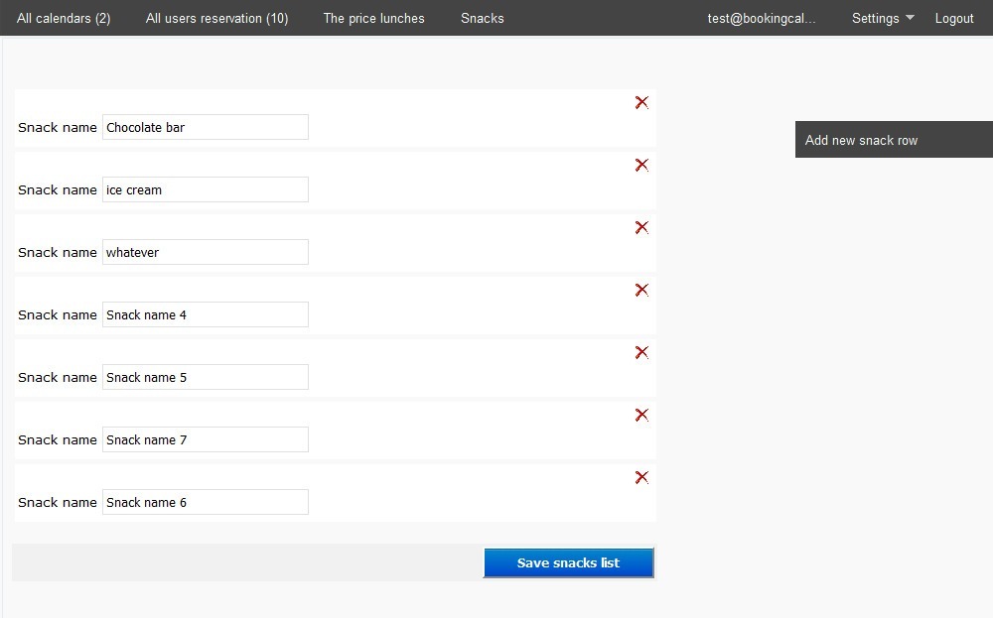The image size is (993, 618).
Task: Remove the ice cream snack row
Action: (x=641, y=165)
